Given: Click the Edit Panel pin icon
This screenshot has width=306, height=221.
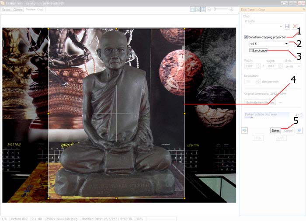Looking at the screenshot, I should pyautogui.click(x=303, y=9).
